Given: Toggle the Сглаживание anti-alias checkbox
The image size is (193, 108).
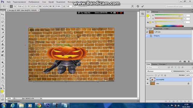Looking at the screenshot, I should (x=77, y=6).
